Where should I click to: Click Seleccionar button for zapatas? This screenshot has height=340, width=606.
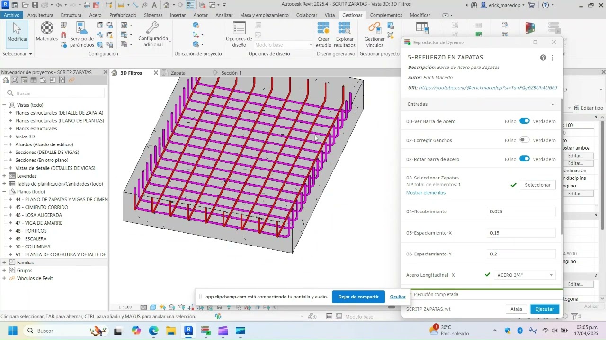pos(537,185)
